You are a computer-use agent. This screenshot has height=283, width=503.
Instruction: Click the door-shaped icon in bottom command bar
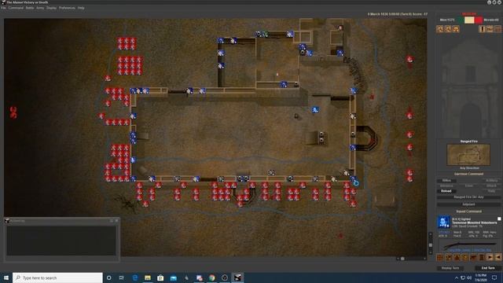[x=482, y=257]
